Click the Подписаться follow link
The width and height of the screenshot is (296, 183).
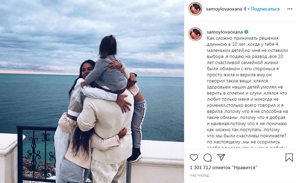point(265,9)
